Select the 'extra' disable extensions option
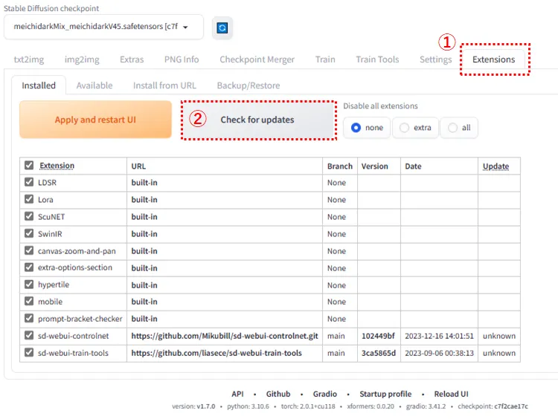The height and width of the screenshot is (419, 558). click(415, 128)
